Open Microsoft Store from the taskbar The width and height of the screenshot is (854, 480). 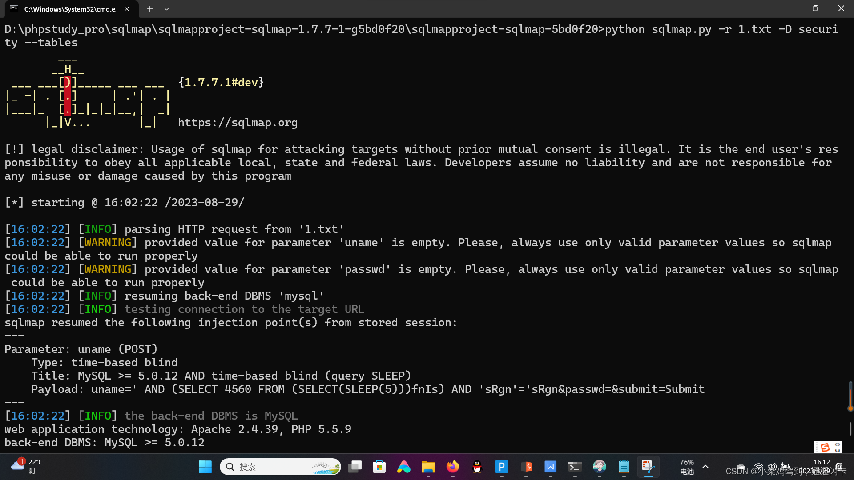[379, 467]
